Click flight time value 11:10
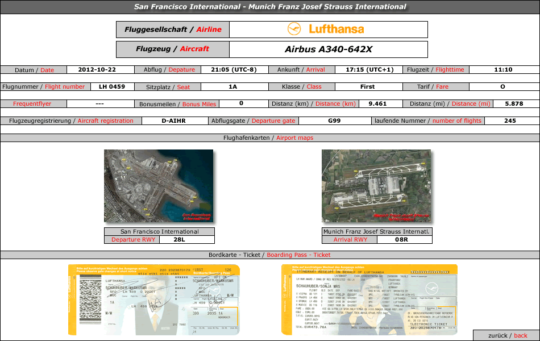The width and height of the screenshot is (540, 341). (503, 69)
